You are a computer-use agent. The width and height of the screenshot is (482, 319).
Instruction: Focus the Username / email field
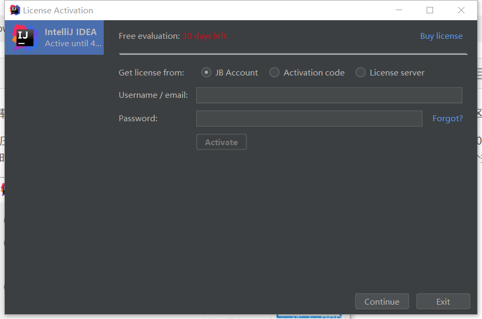click(x=329, y=95)
